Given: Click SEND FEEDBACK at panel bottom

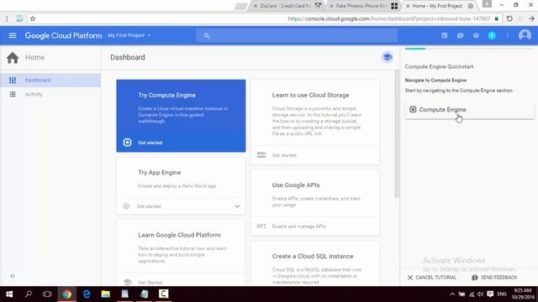Looking at the screenshot, I should click(x=494, y=278).
